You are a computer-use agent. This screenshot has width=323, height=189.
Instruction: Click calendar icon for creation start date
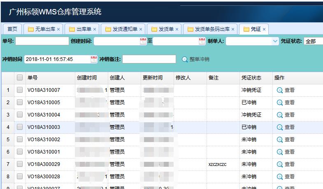143,41
